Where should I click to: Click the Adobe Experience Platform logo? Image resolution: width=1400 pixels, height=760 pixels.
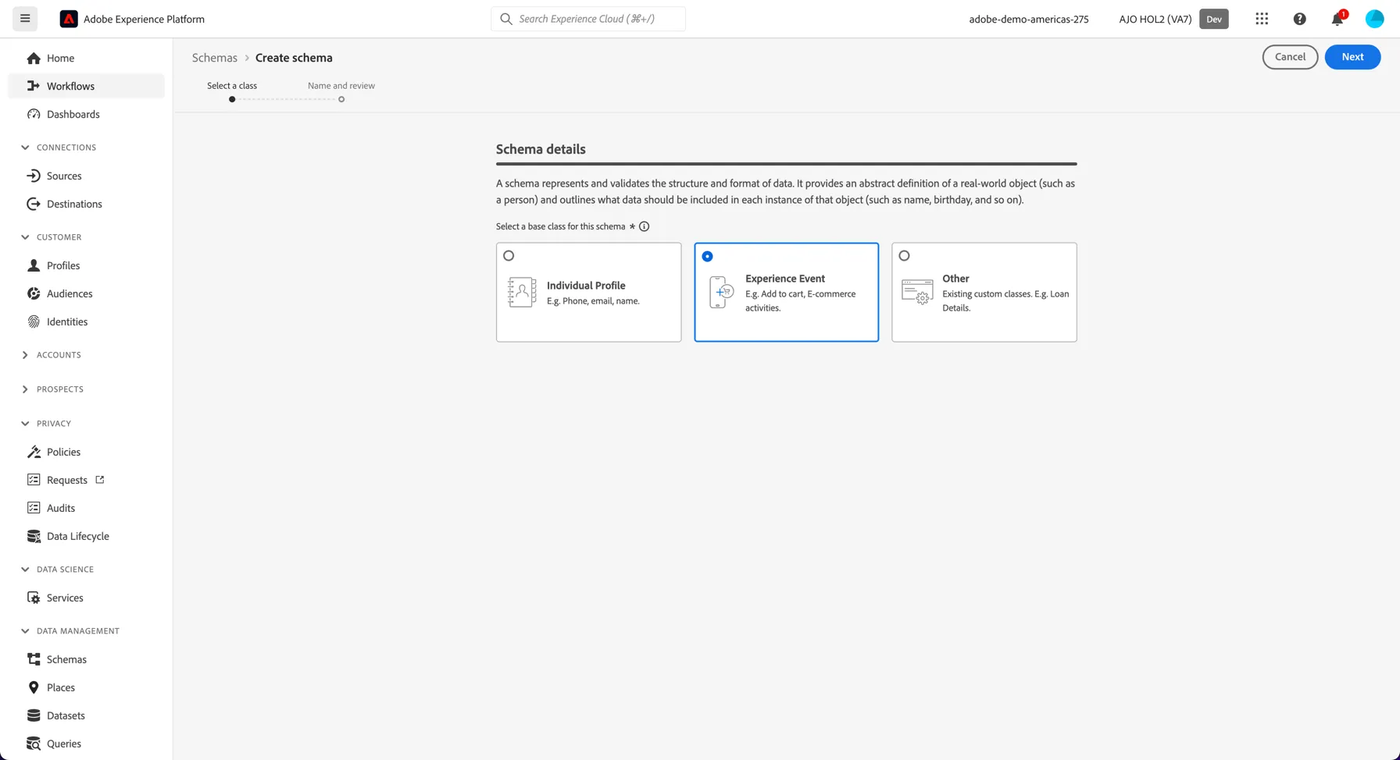(69, 19)
